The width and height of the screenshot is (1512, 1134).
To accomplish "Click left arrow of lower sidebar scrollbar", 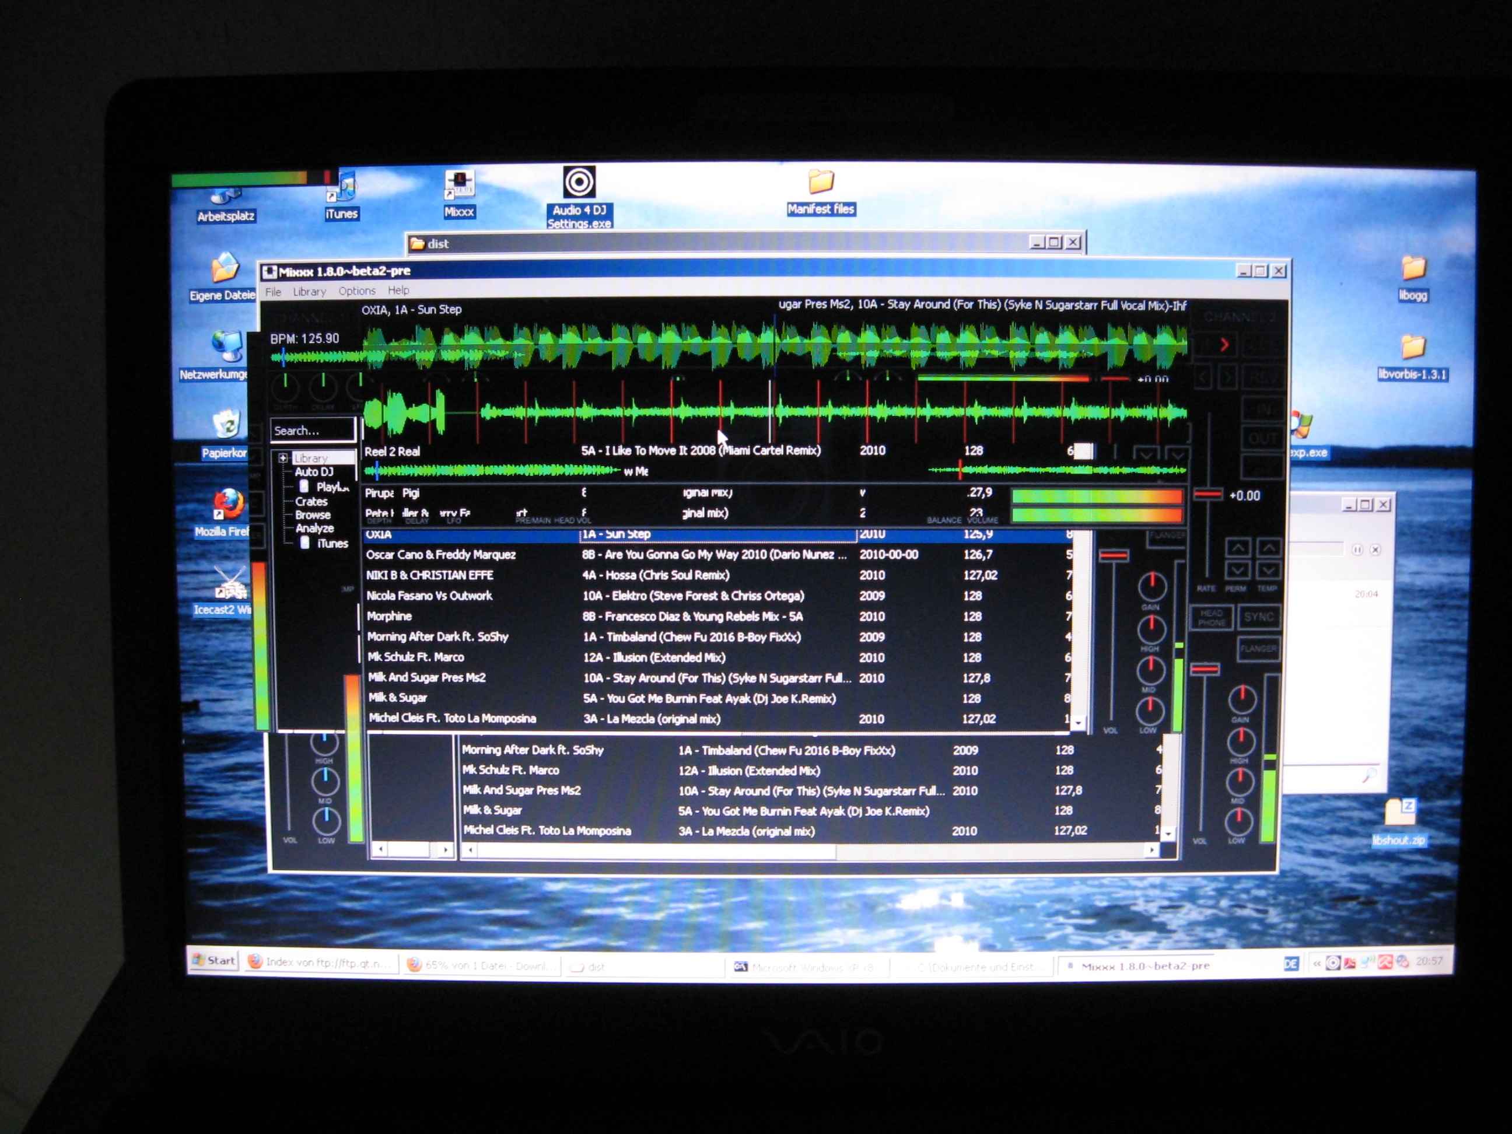I will pyautogui.click(x=380, y=849).
